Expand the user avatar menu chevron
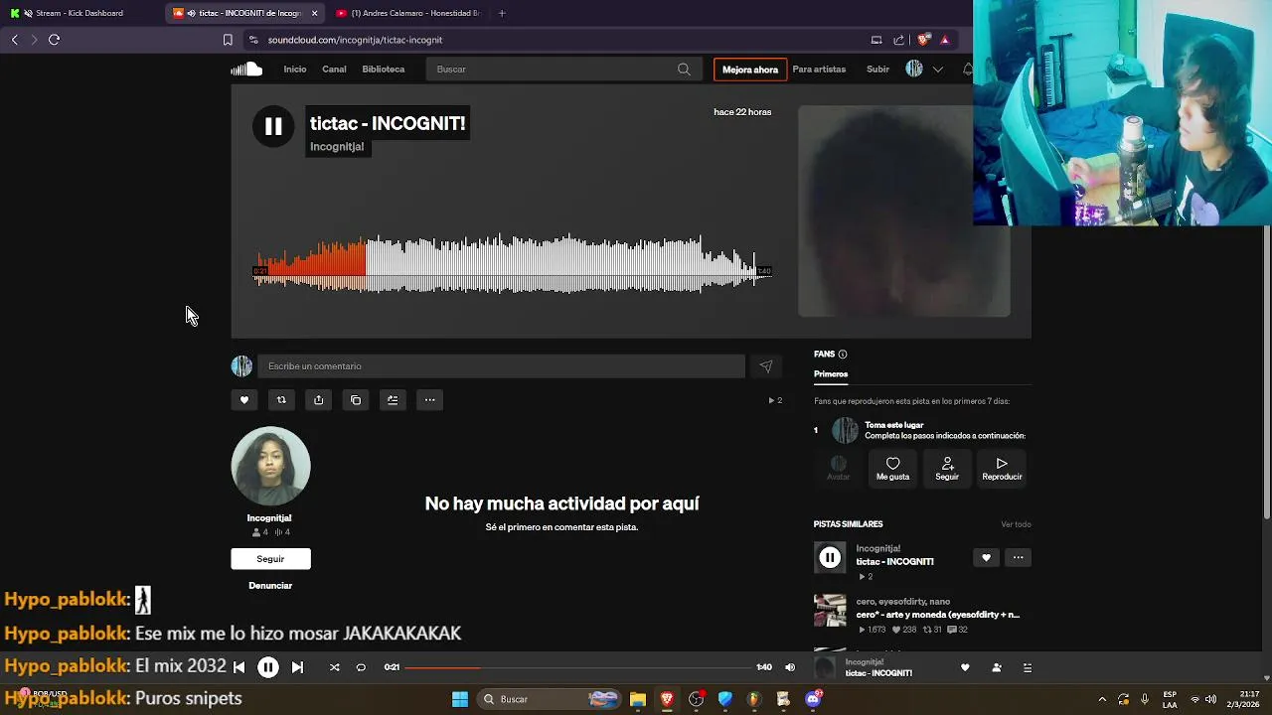Image resolution: width=1272 pixels, height=715 pixels. coord(937,70)
